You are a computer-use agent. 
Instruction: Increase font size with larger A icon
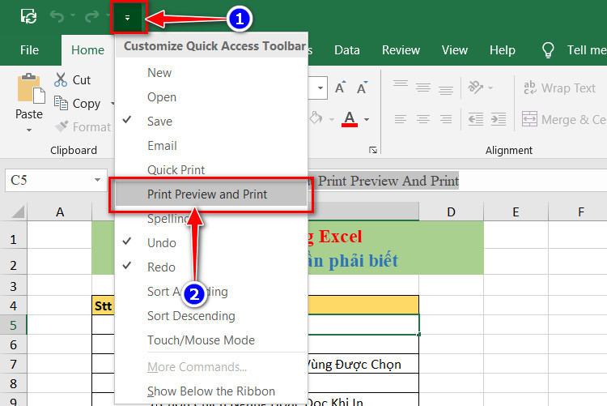[x=340, y=88]
